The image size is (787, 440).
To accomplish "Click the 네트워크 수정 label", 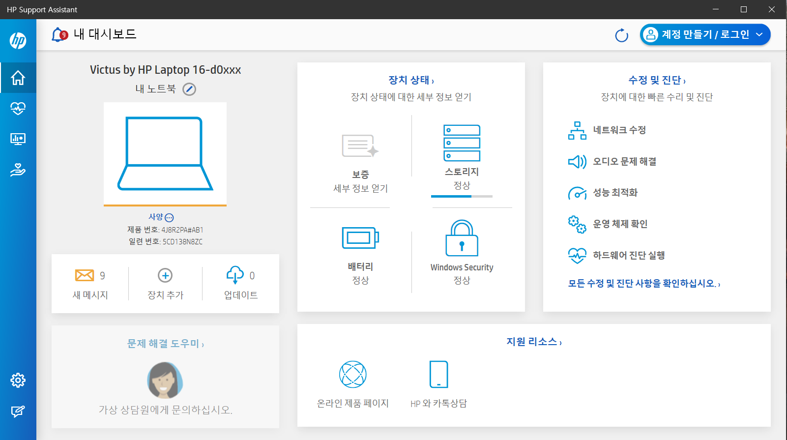I will pyautogui.click(x=619, y=130).
